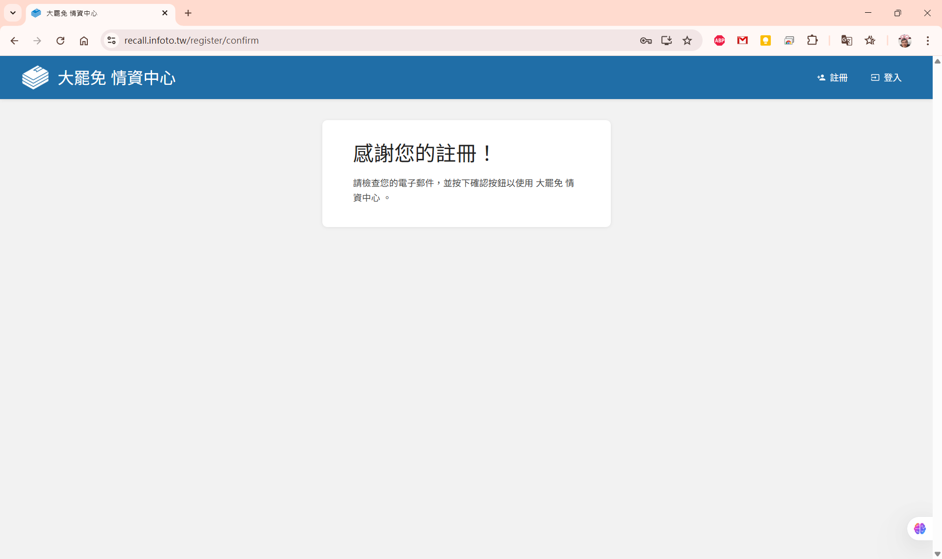Open the Extensions puzzle-piece menu
This screenshot has height=559, width=942.
coord(812,41)
